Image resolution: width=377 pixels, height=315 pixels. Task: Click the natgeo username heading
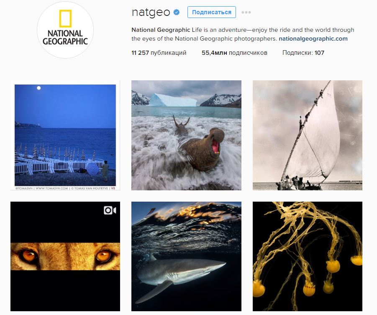coord(151,12)
